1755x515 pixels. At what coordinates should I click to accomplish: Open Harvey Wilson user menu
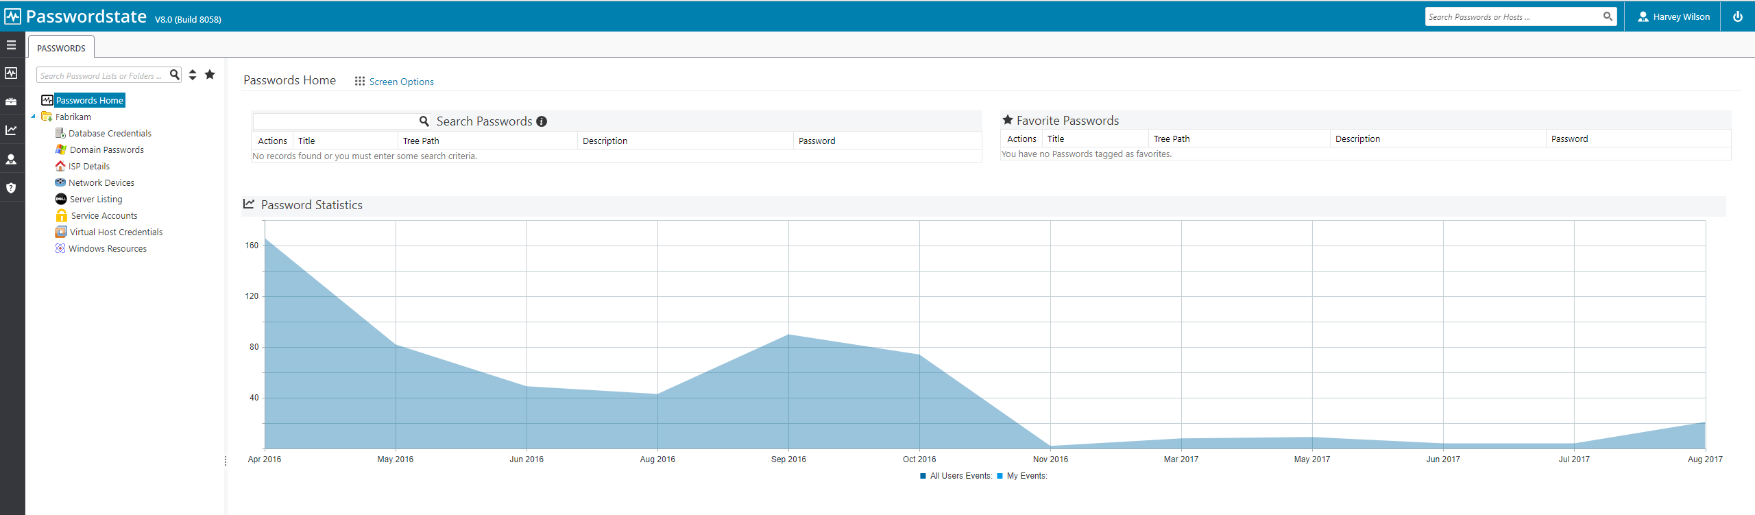tap(1673, 16)
